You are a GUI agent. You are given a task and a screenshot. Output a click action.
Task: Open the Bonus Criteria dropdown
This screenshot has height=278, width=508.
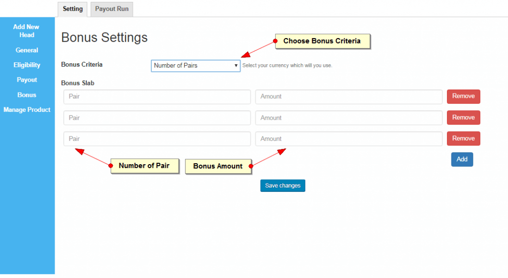[195, 65]
